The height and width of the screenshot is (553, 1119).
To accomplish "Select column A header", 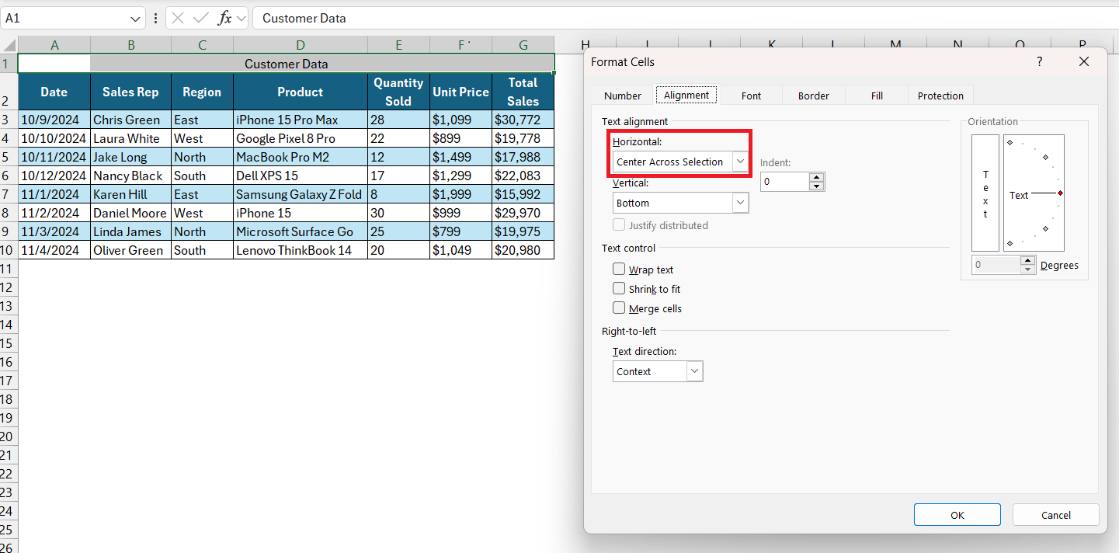I will coord(54,45).
